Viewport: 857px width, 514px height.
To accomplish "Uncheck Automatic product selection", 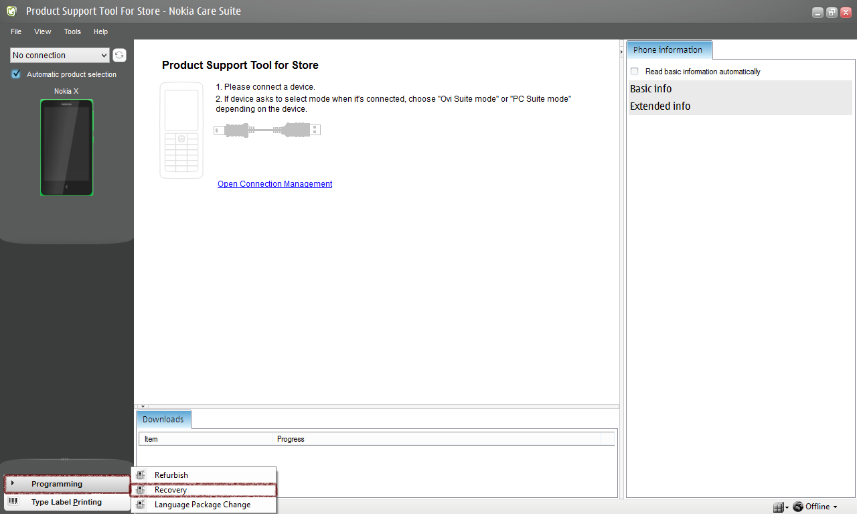I will coord(16,74).
